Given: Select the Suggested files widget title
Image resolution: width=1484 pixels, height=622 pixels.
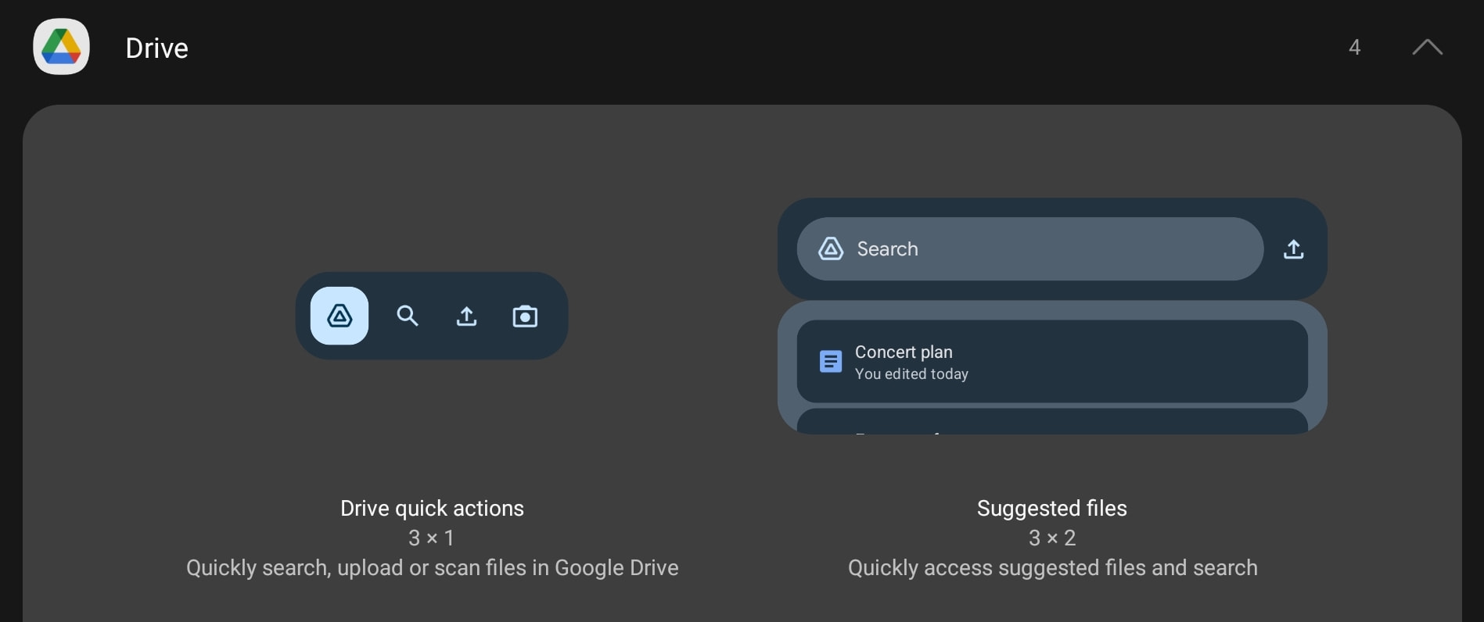Looking at the screenshot, I should click(1051, 509).
